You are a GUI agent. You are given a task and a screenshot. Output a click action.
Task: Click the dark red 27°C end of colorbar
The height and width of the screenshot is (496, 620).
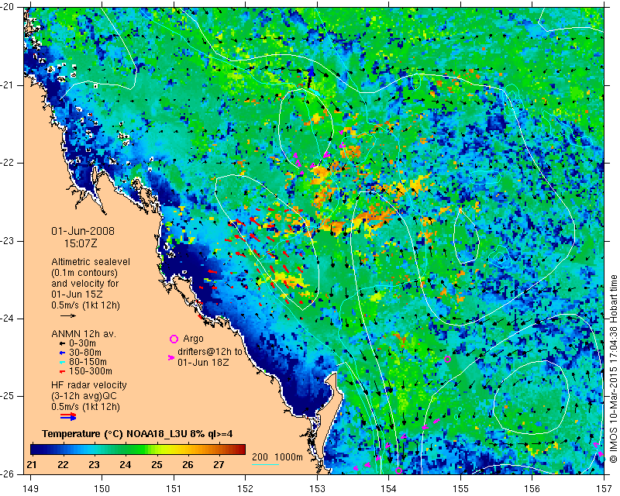pos(242,449)
